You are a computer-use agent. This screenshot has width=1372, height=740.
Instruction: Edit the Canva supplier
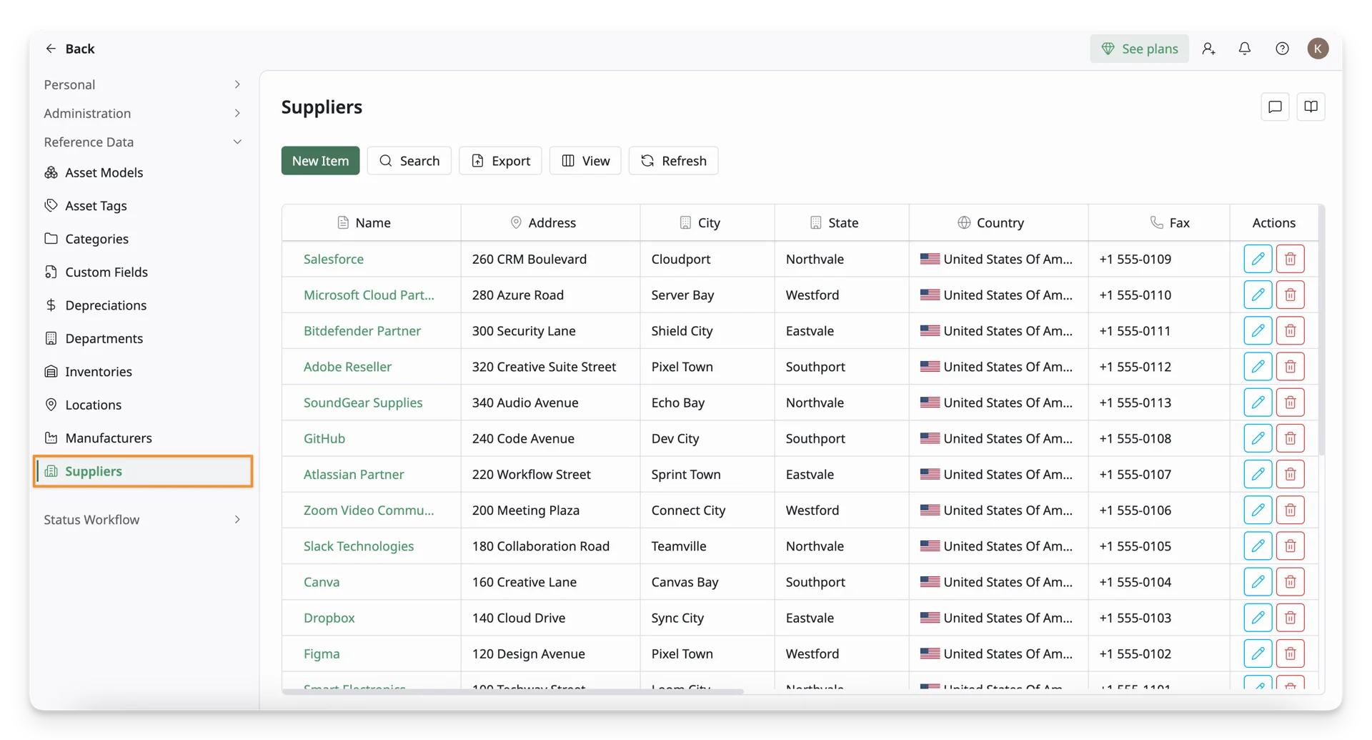(x=1258, y=581)
